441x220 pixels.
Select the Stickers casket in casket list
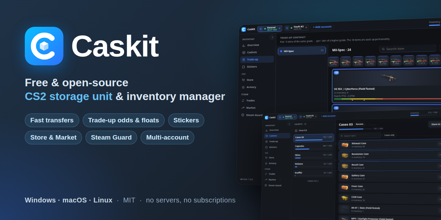pyautogui.click(x=314, y=165)
